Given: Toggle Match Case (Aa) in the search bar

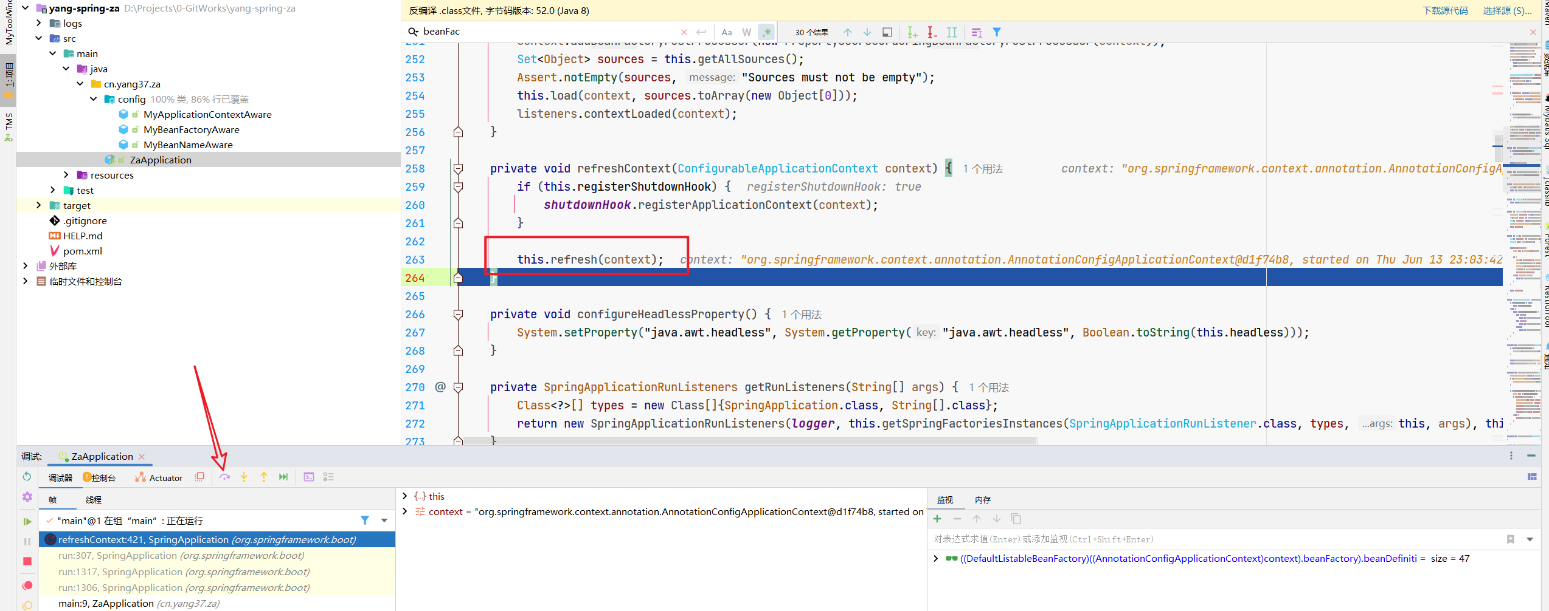Looking at the screenshot, I should [727, 32].
